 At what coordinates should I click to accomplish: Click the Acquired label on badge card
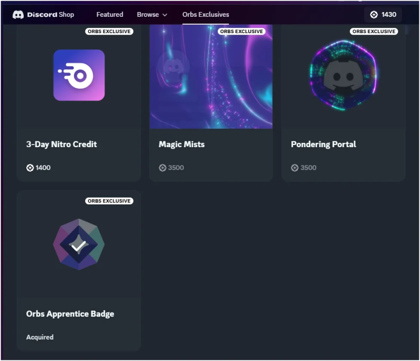point(40,337)
